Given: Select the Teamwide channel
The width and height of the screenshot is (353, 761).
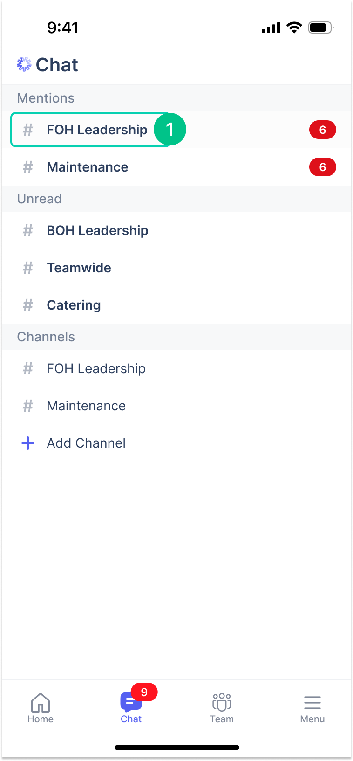Looking at the screenshot, I should (79, 268).
